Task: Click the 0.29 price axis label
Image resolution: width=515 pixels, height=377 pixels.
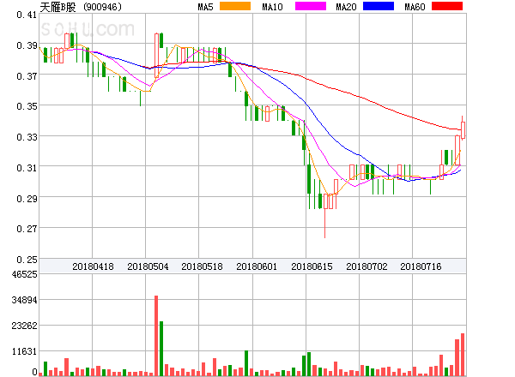Action: 27,198
